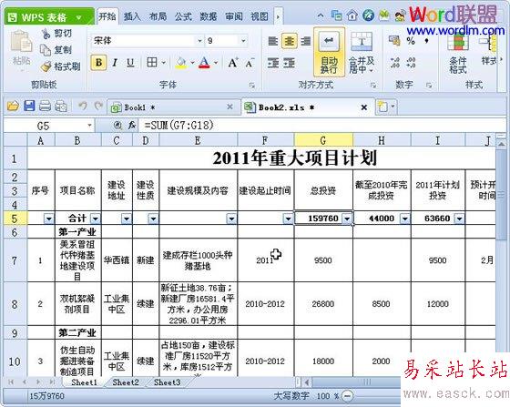Open the font color dropdown arrow
This screenshot has width=510, height=407.
click(x=216, y=63)
